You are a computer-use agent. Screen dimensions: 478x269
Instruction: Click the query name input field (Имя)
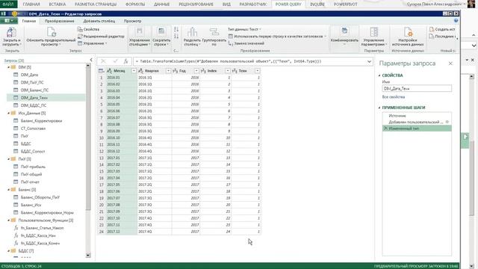417,88
